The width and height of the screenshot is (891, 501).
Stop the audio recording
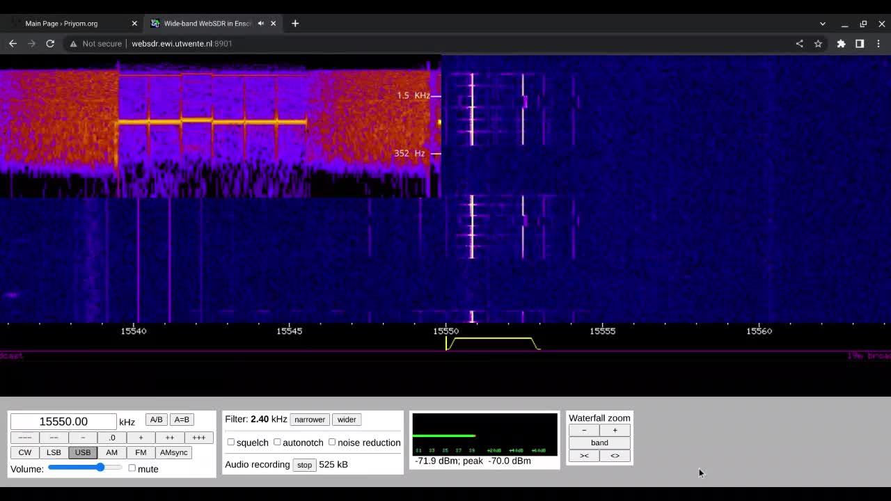pos(304,465)
